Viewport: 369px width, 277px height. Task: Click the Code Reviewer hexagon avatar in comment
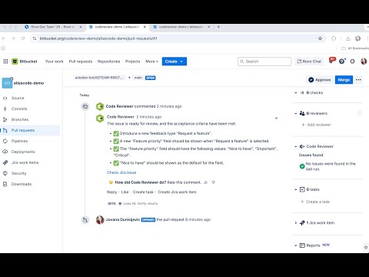pos(100,118)
